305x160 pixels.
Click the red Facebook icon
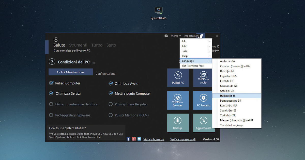coord(134,139)
